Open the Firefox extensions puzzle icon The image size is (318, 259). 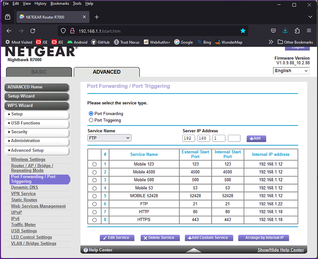pos(297,31)
